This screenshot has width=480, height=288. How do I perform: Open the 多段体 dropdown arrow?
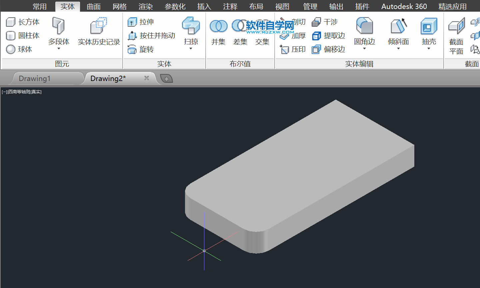click(59, 49)
